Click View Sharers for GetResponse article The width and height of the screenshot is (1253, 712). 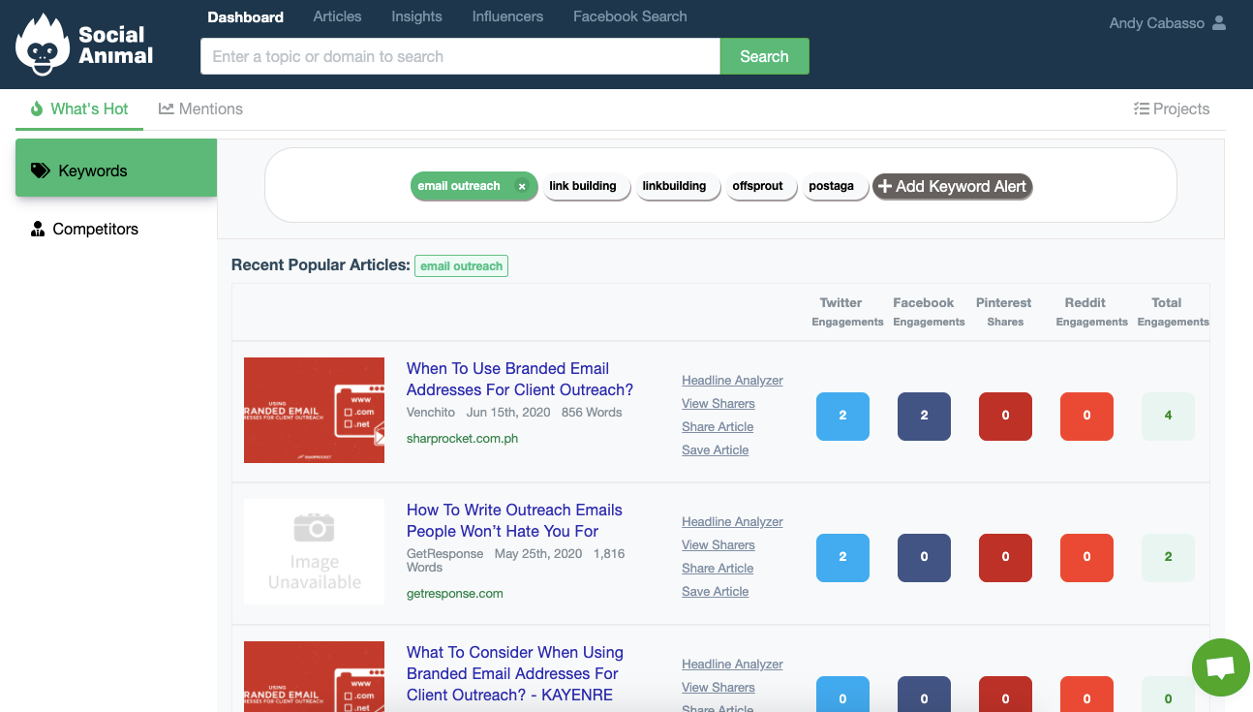coord(718,544)
